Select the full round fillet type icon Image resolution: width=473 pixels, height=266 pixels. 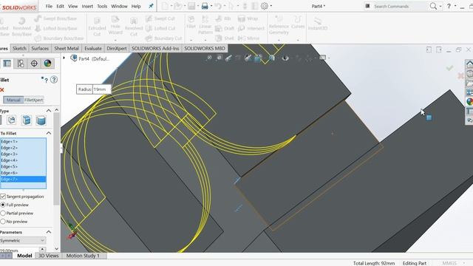tap(41, 120)
